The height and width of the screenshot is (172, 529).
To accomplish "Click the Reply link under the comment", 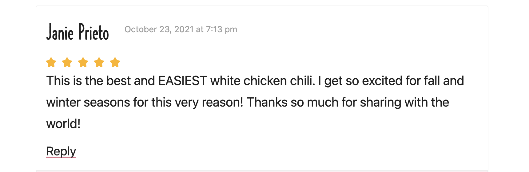I will (x=61, y=151).
